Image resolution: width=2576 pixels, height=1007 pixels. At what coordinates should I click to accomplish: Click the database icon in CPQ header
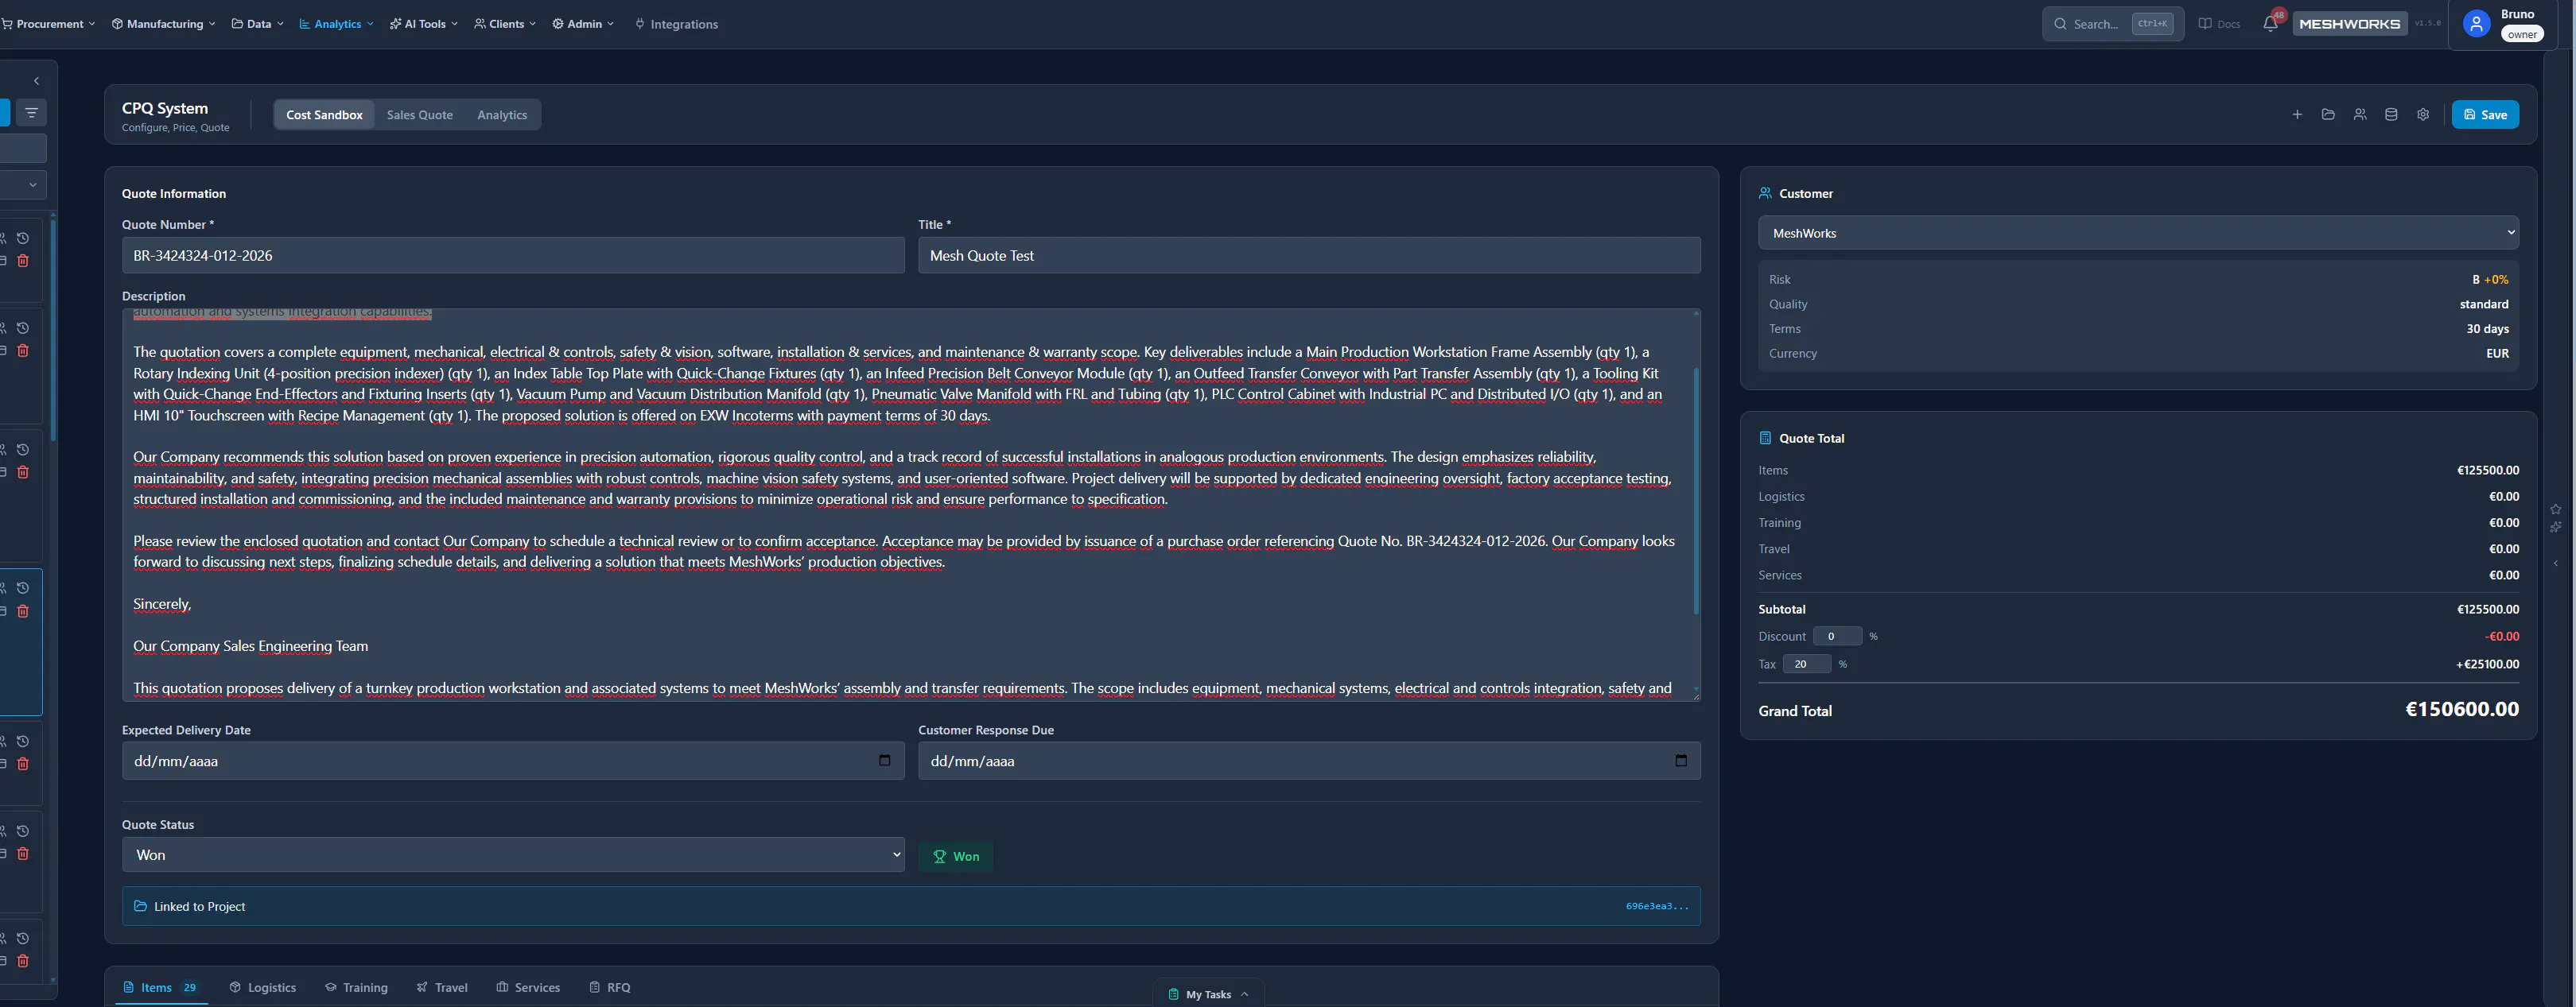click(2391, 115)
